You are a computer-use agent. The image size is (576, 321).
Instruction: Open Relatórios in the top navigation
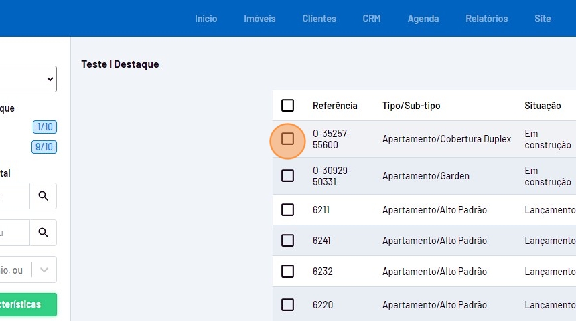pos(487,19)
